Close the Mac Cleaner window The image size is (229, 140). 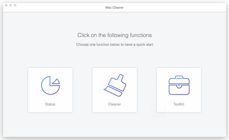[6, 5]
